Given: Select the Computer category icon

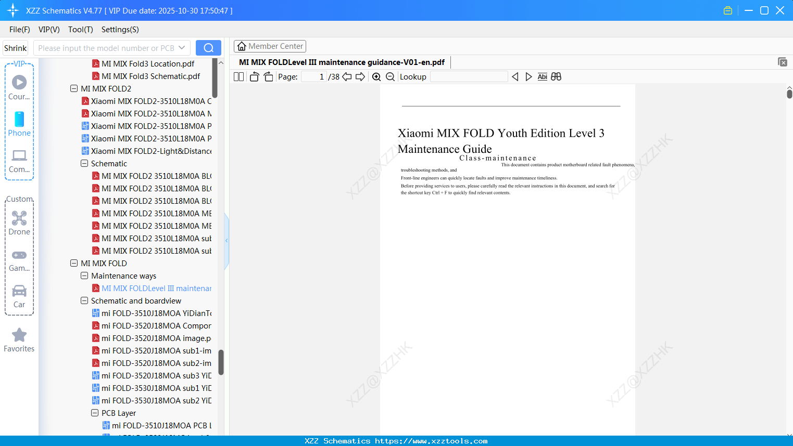Looking at the screenshot, I should coord(19,161).
